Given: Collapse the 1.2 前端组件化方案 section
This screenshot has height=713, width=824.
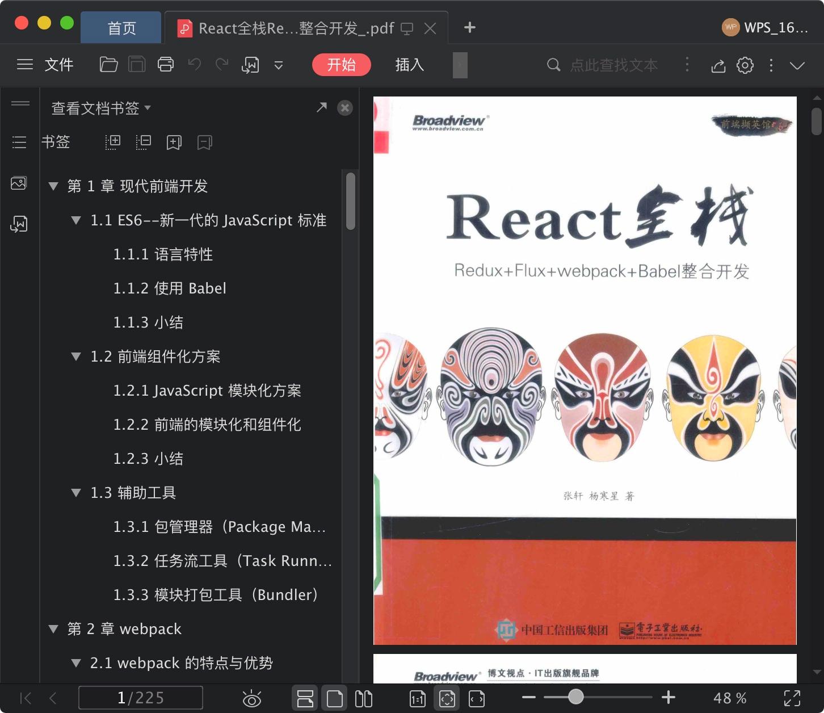Looking at the screenshot, I should (x=76, y=356).
